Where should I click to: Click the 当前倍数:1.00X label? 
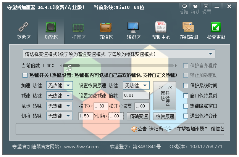38,66
